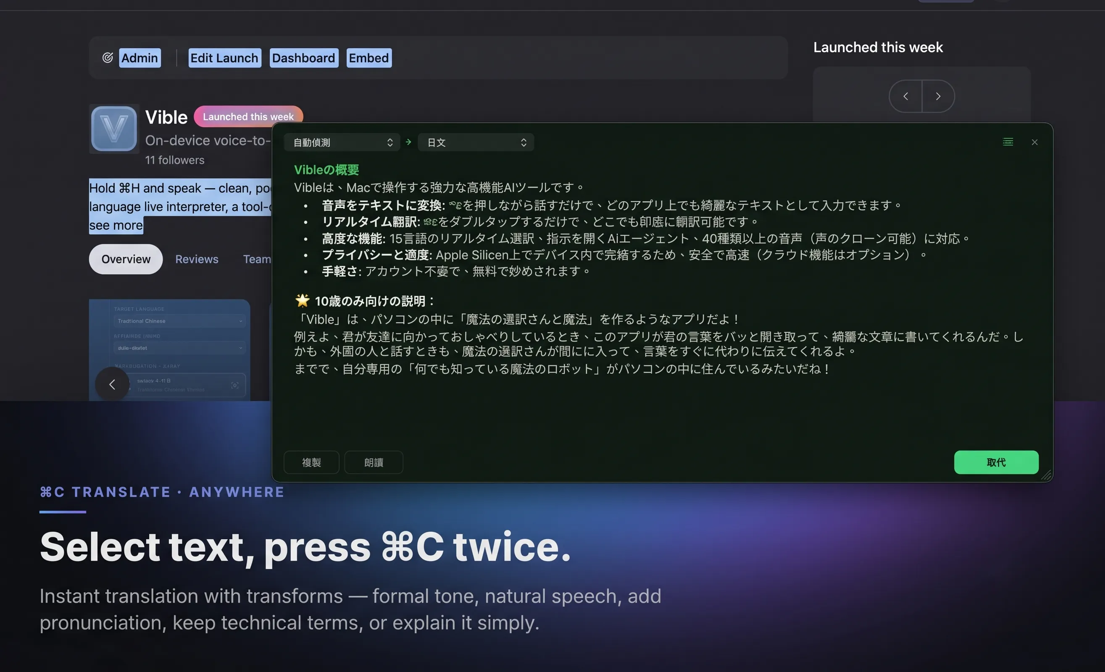1105x672 pixels.
Task: Show next item in Launched this week panel
Action: click(938, 96)
